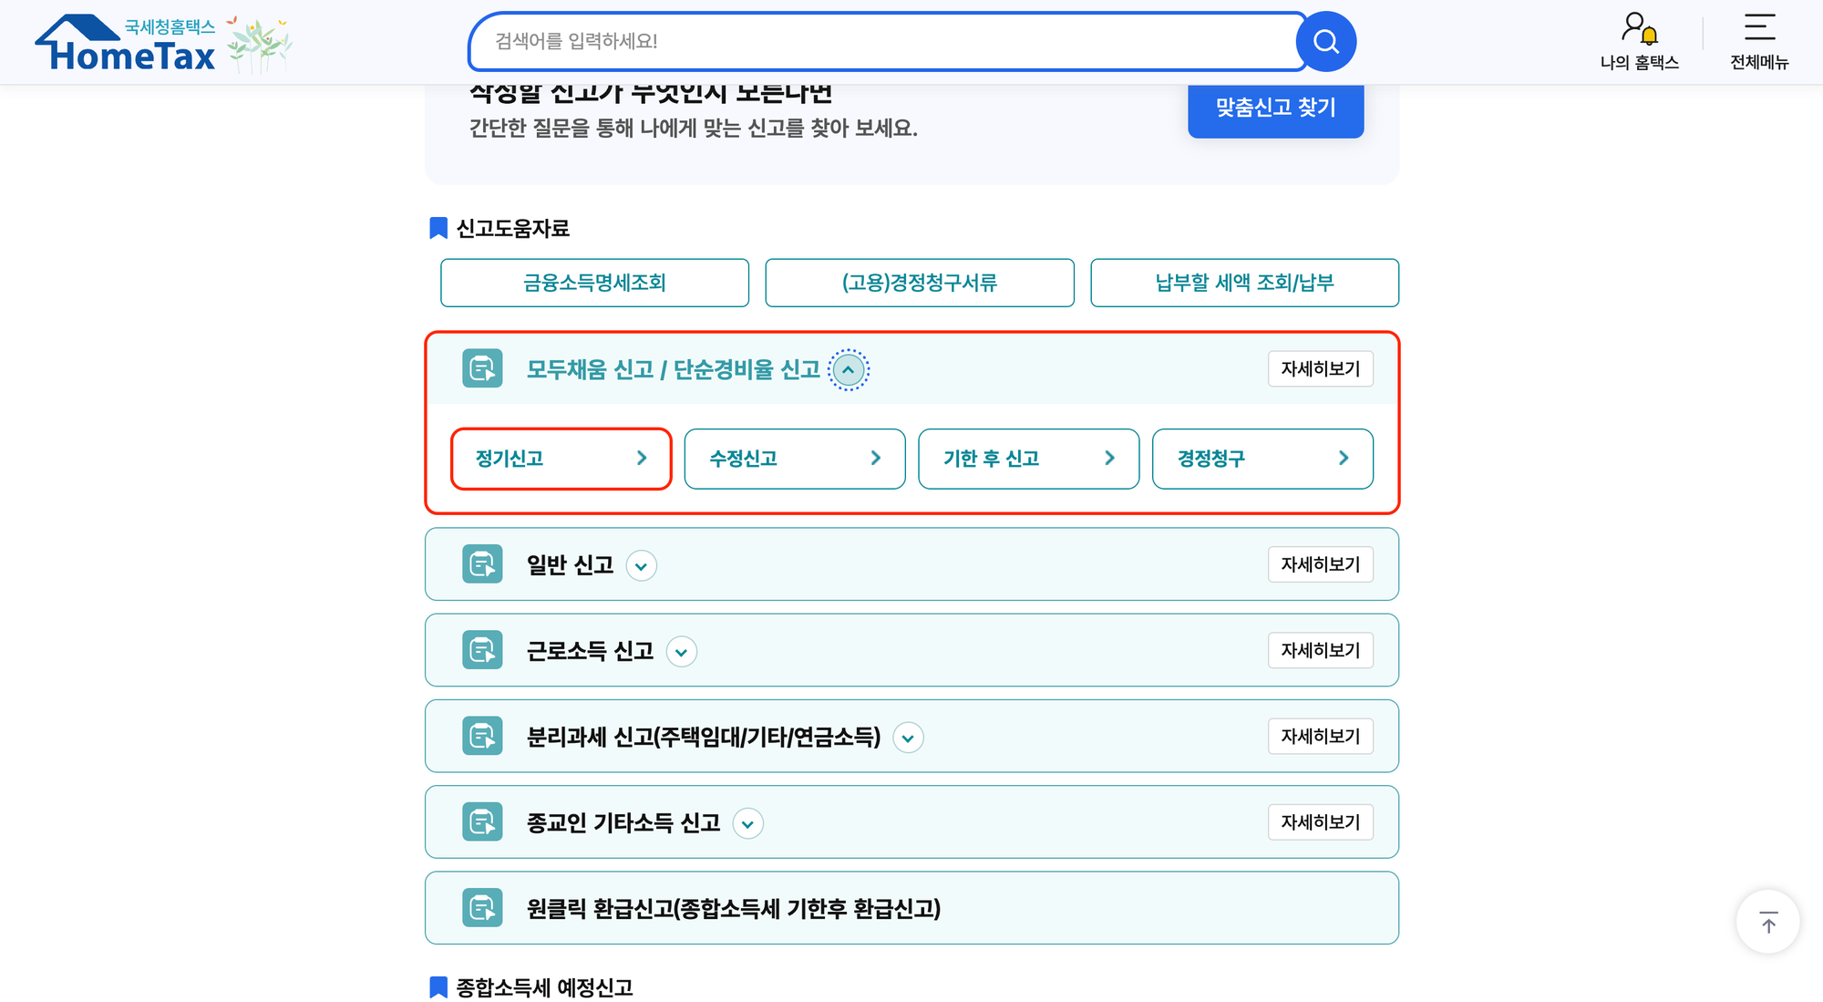The image size is (1823, 1002).
Task: Collapse 모두채움 신고 / 단순경비율 신고 section
Action: pyautogui.click(x=849, y=370)
